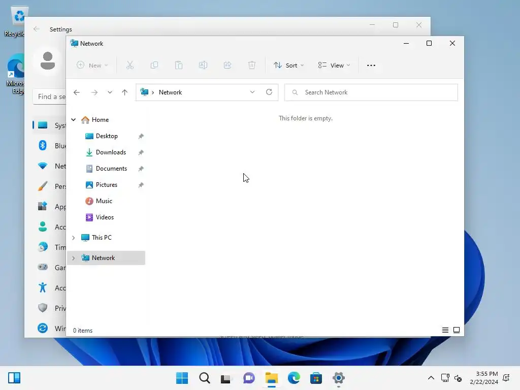
Task: Open Accessibility figure icon in Settings window
Action: 43,287
